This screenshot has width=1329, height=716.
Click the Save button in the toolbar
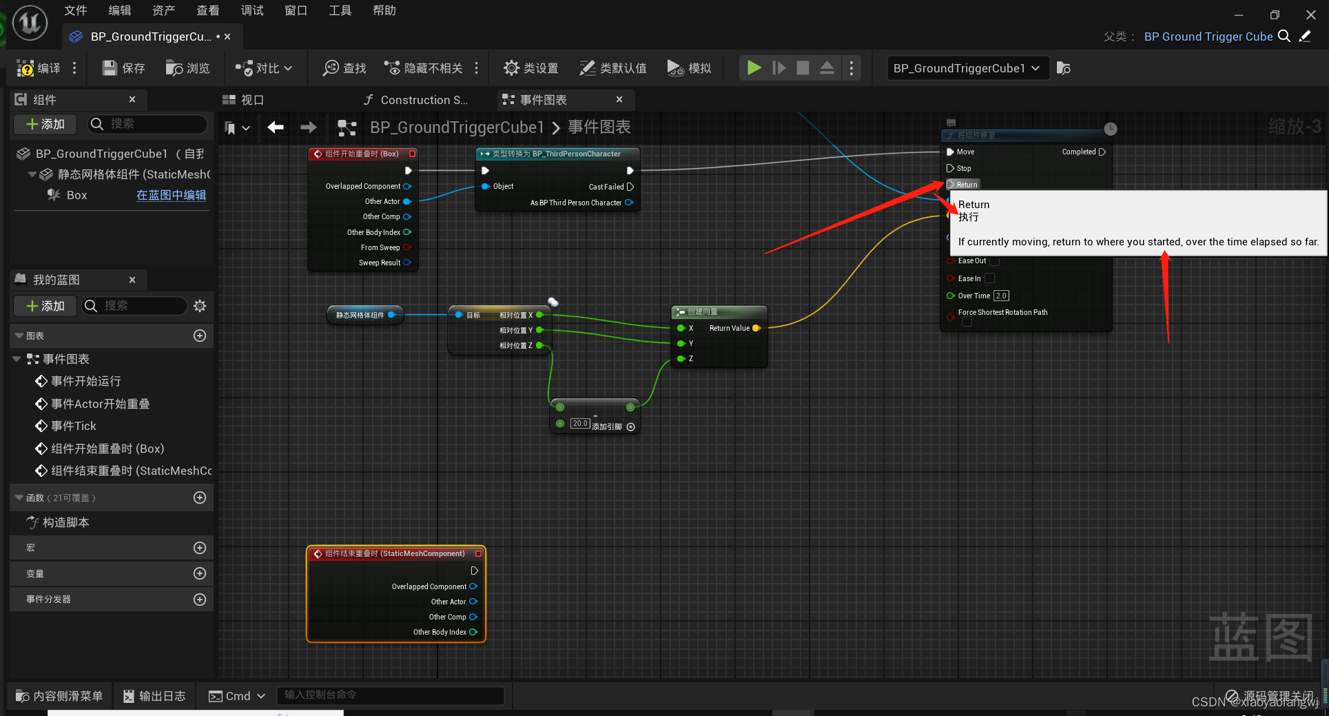(123, 68)
